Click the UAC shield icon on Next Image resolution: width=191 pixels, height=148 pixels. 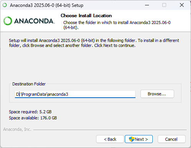click(x=132, y=139)
